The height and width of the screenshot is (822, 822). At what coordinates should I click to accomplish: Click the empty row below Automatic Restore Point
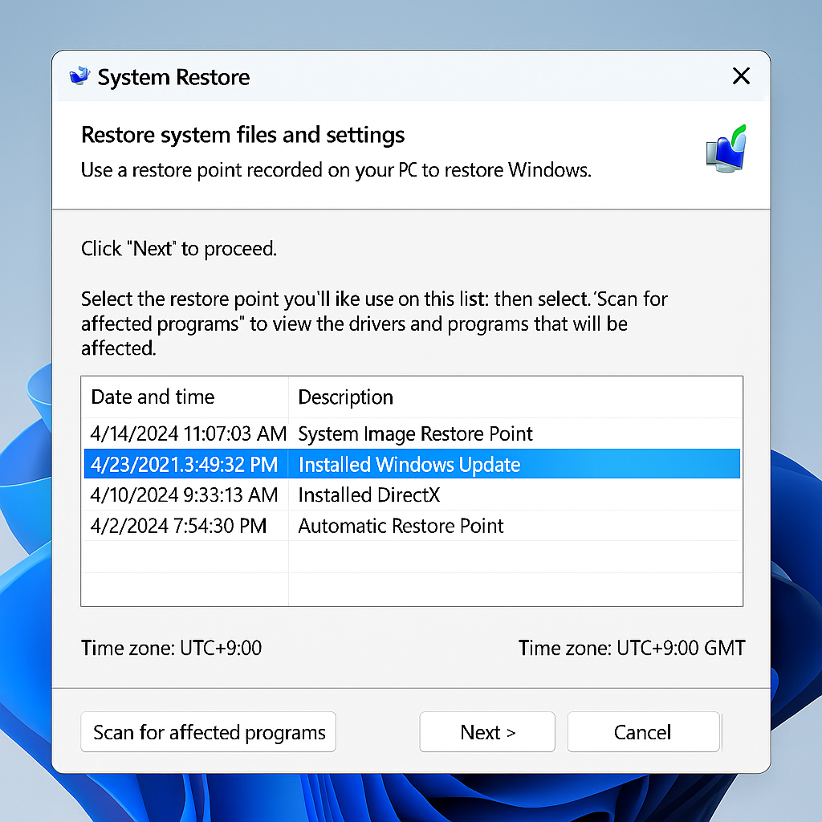pyautogui.click(x=411, y=558)
